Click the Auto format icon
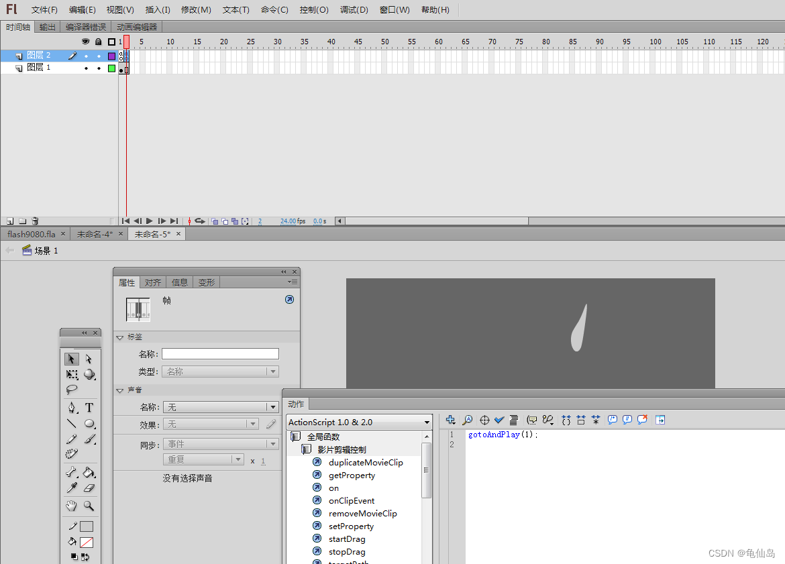785x564 pixels. tap(514, 420)
